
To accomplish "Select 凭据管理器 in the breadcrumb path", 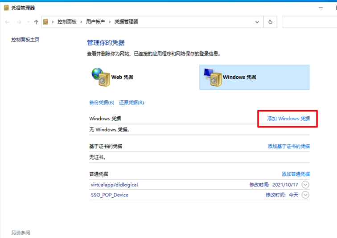I will 126,22.
